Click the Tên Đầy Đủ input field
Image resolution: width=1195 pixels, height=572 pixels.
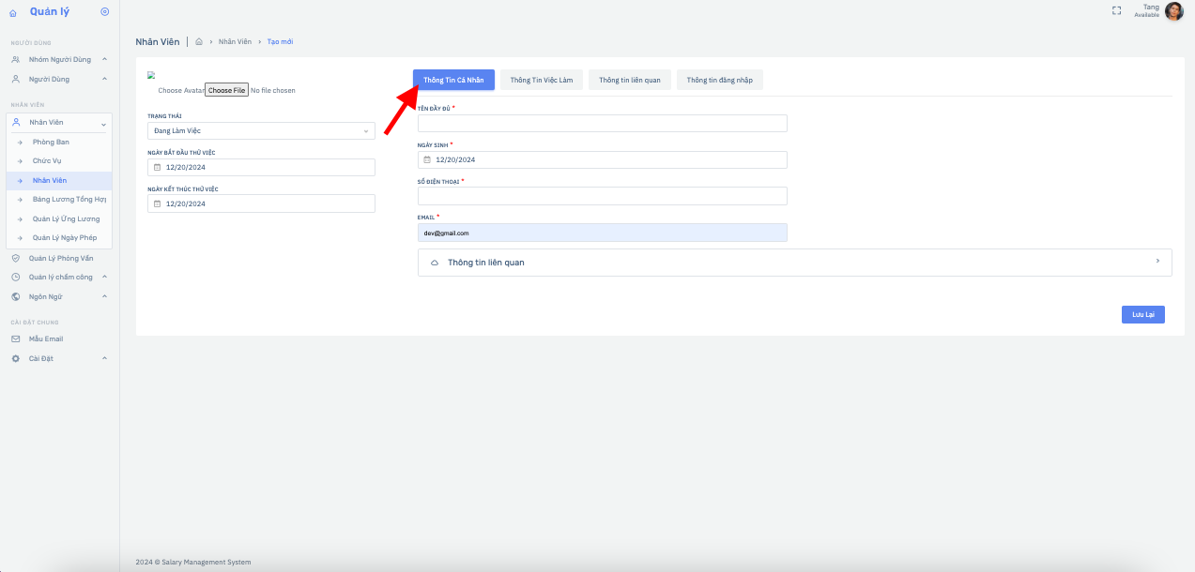pyautogui.click(x=602, y=124)
